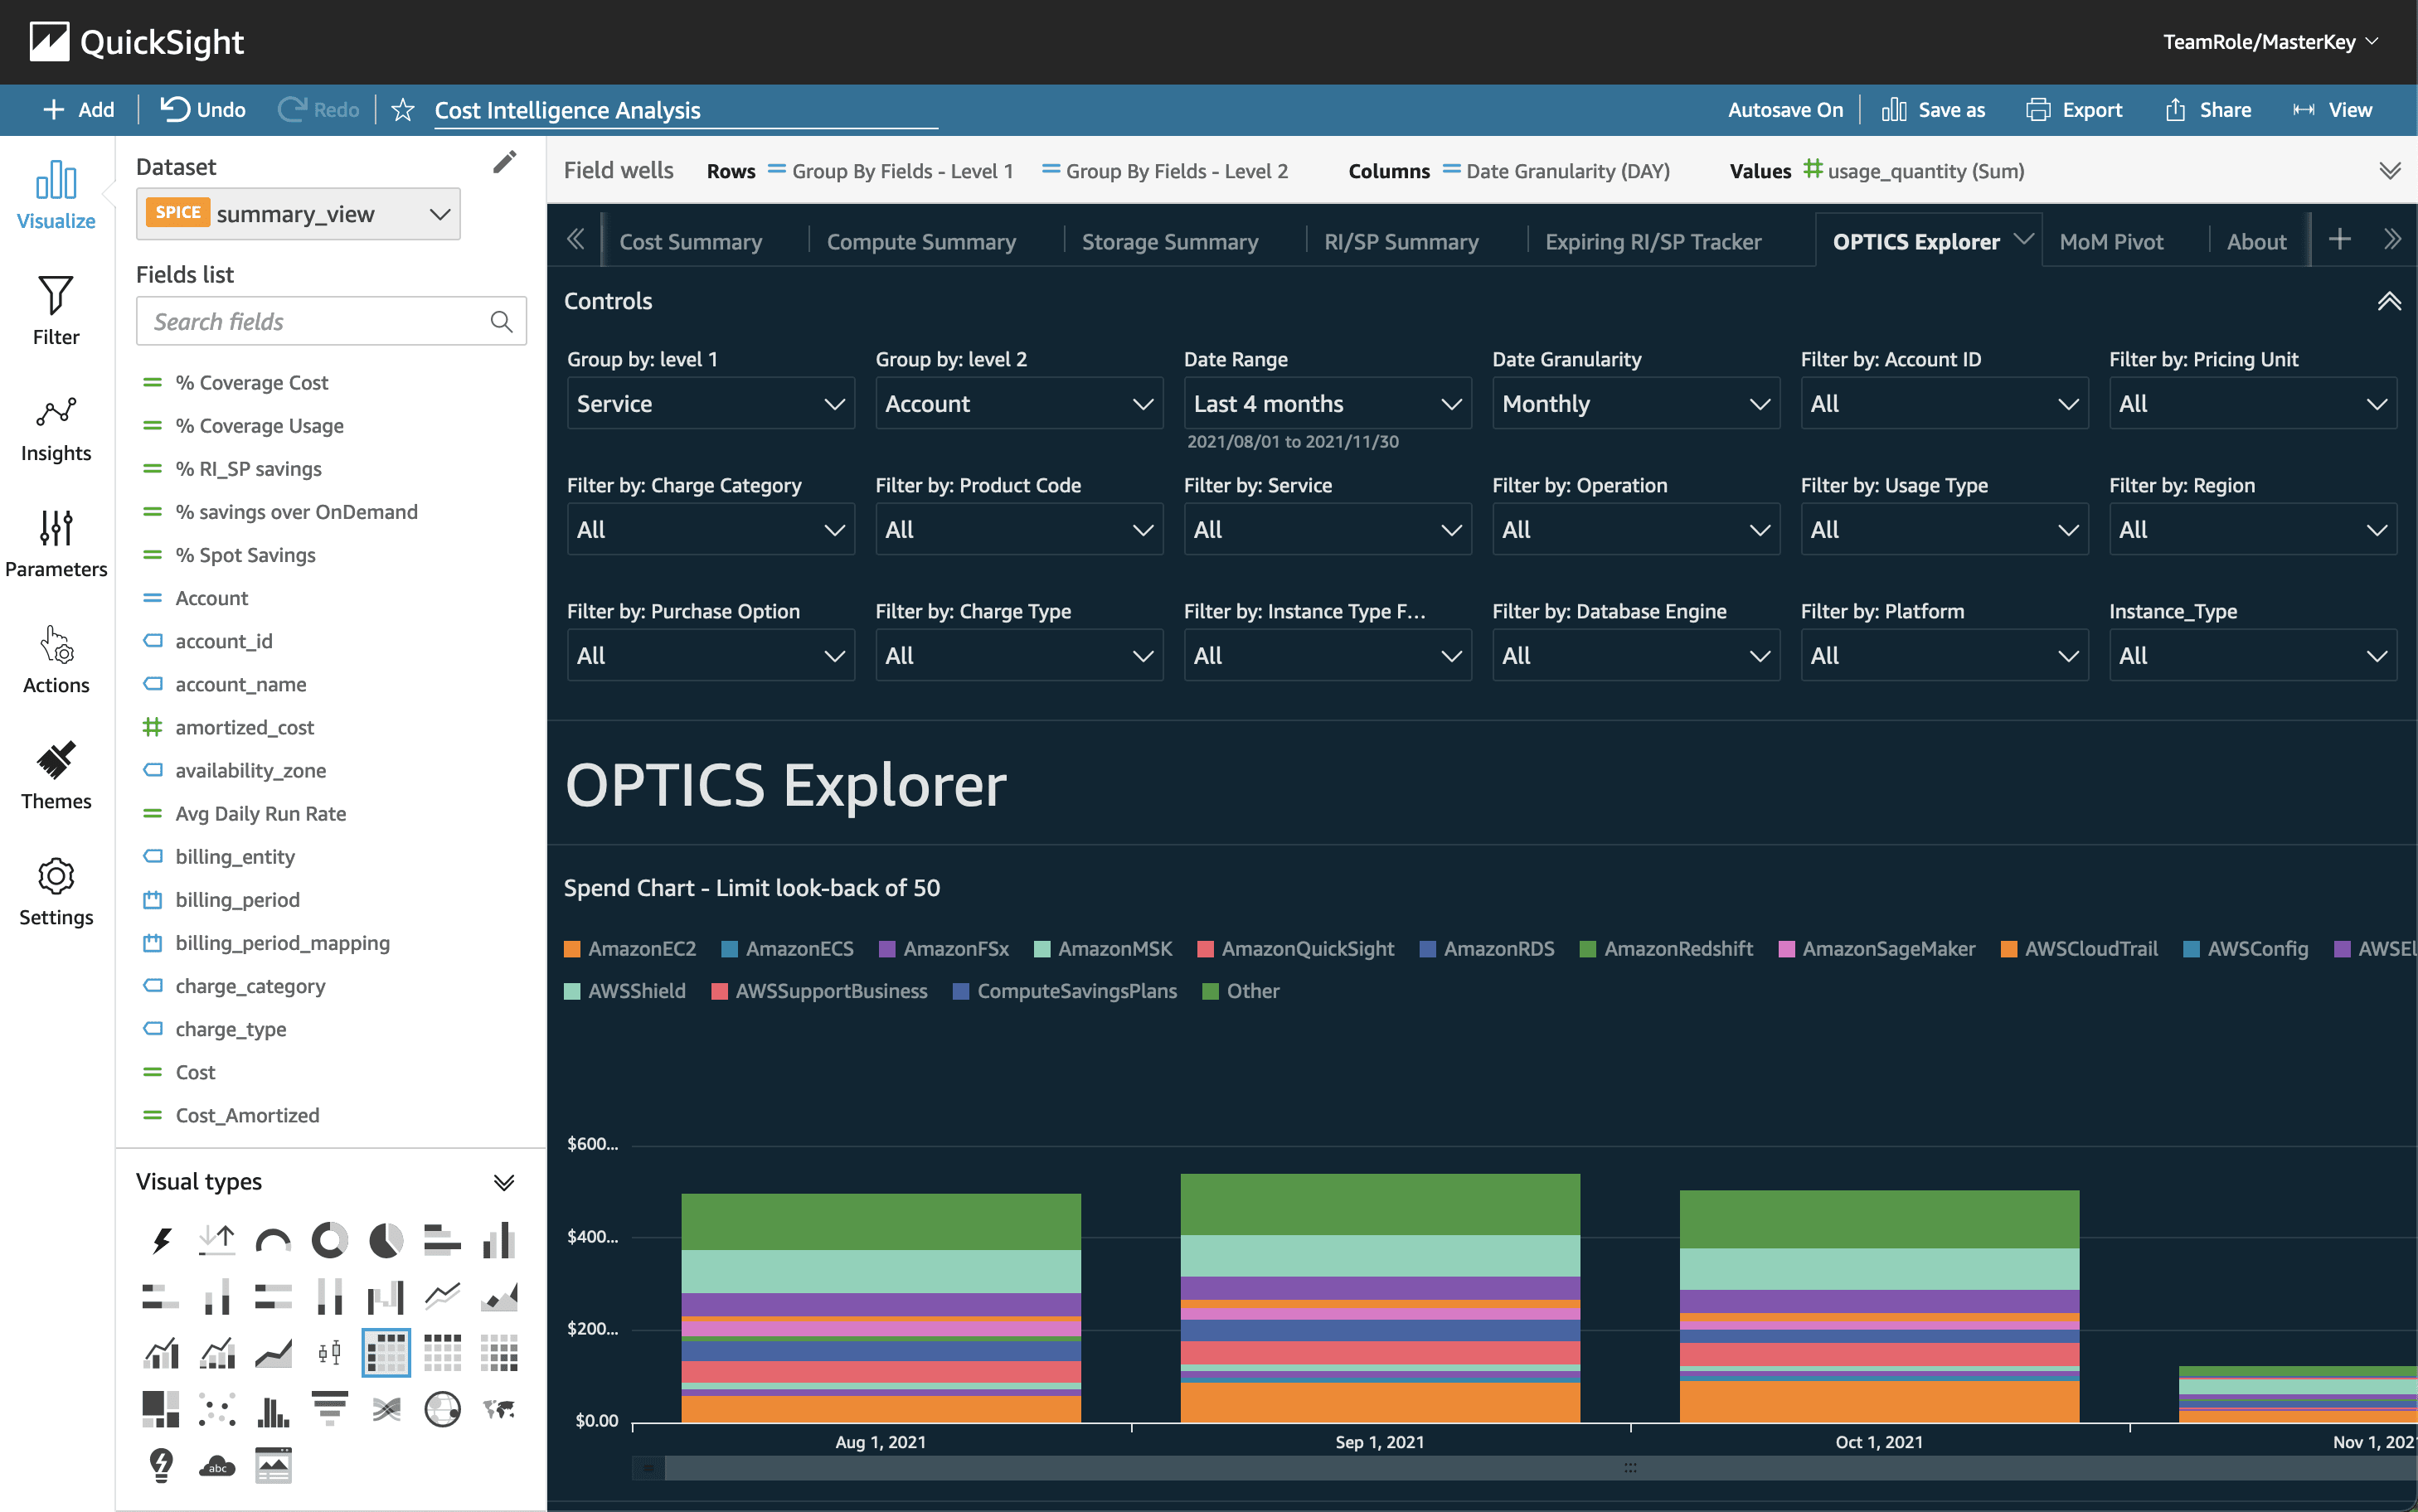Open Group by: level 2 Account dropdown

(1019, 403)
